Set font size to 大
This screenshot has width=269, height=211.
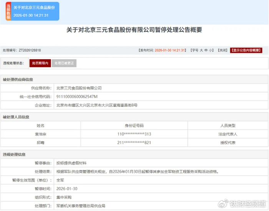pyautogui.click(x=201, y=50)
